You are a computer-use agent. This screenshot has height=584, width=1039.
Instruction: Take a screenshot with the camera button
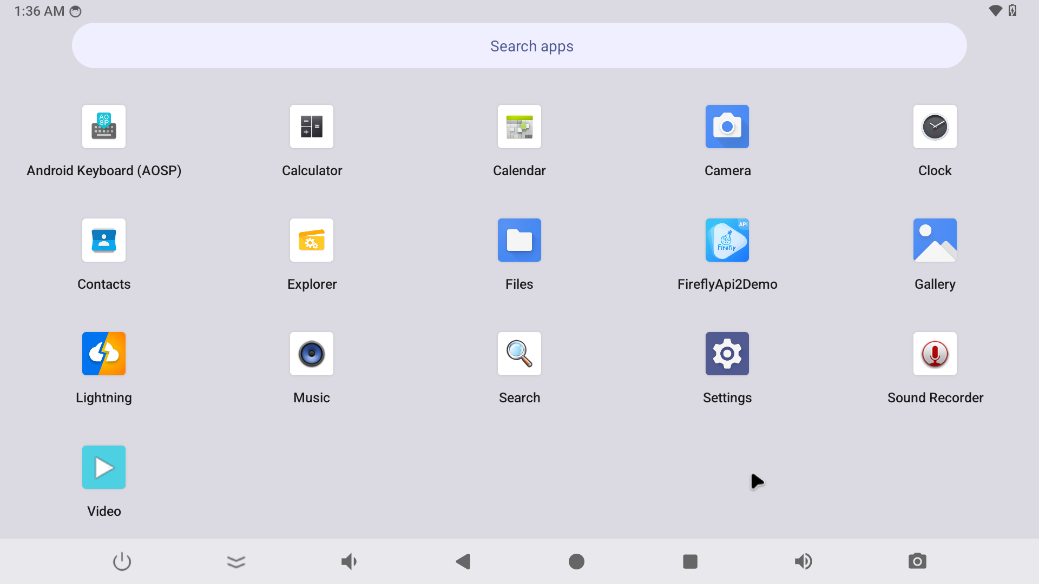(x=917, y=562)
